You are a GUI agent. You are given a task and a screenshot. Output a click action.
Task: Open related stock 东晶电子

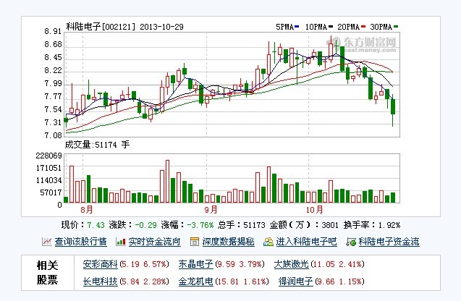[195, 264]
